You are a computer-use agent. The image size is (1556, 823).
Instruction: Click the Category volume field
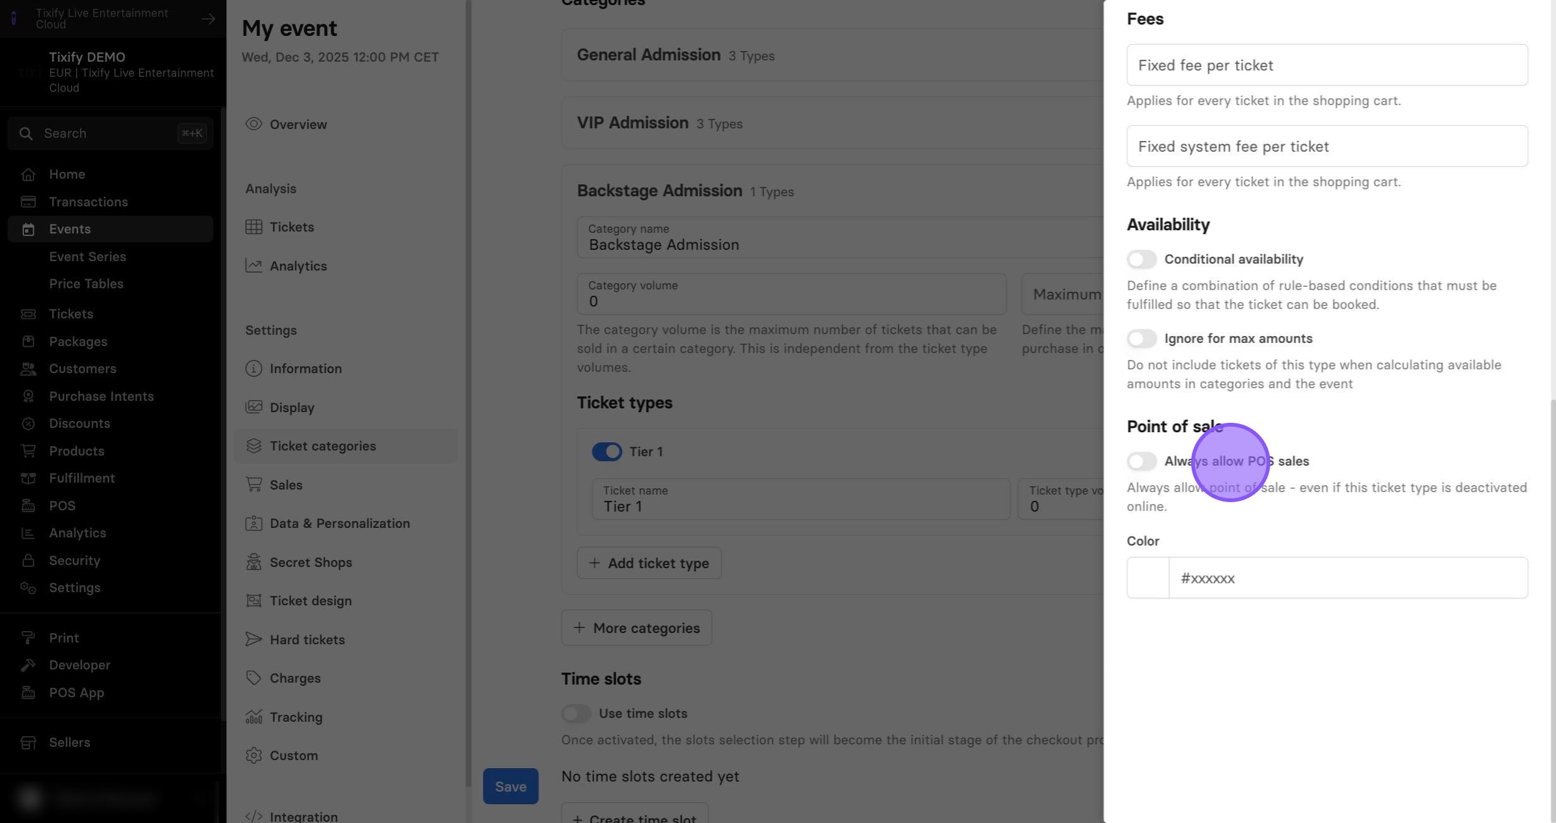coord(792,294)
